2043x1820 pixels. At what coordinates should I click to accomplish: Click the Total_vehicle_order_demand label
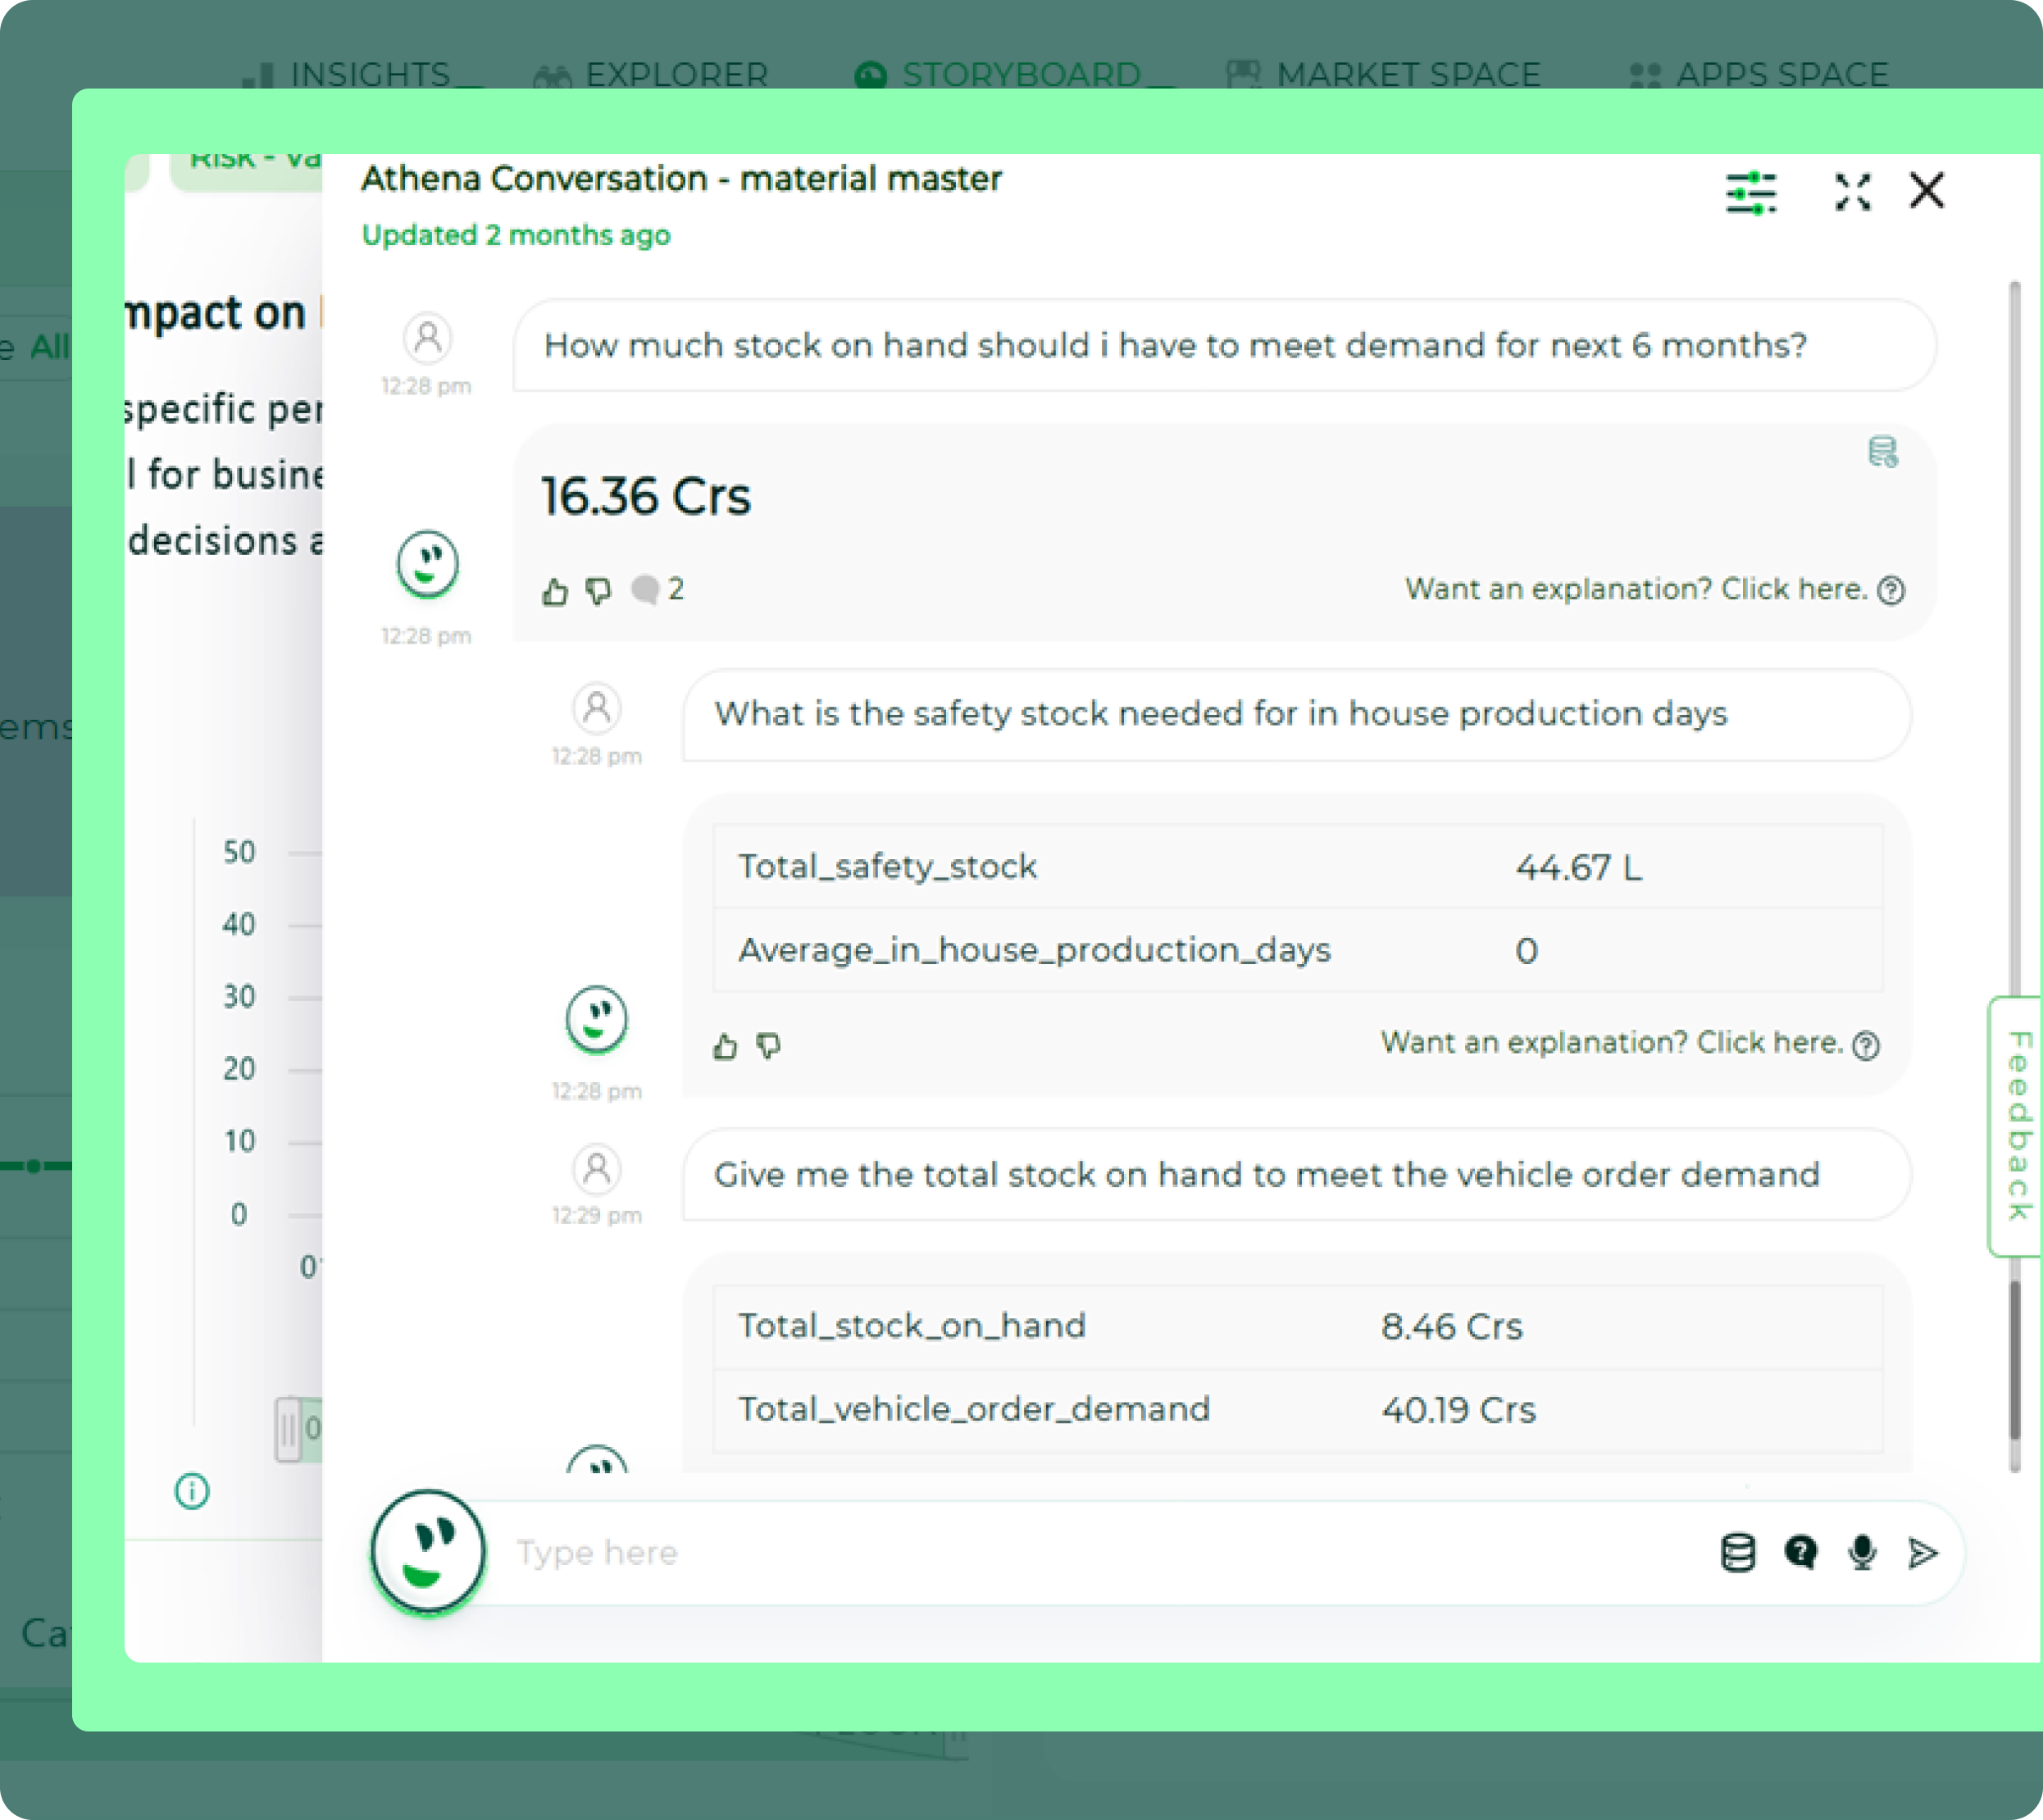(974, 1409)
